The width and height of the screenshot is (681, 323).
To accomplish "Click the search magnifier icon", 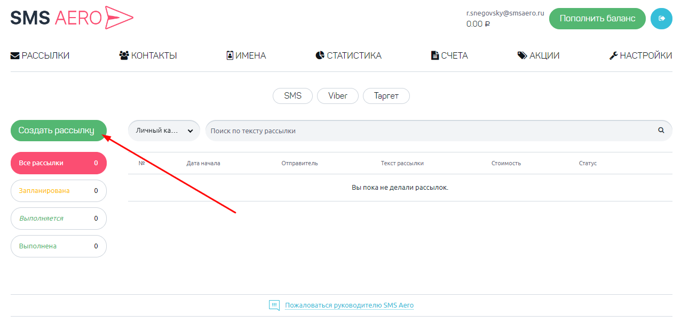I will pos(661,130).
